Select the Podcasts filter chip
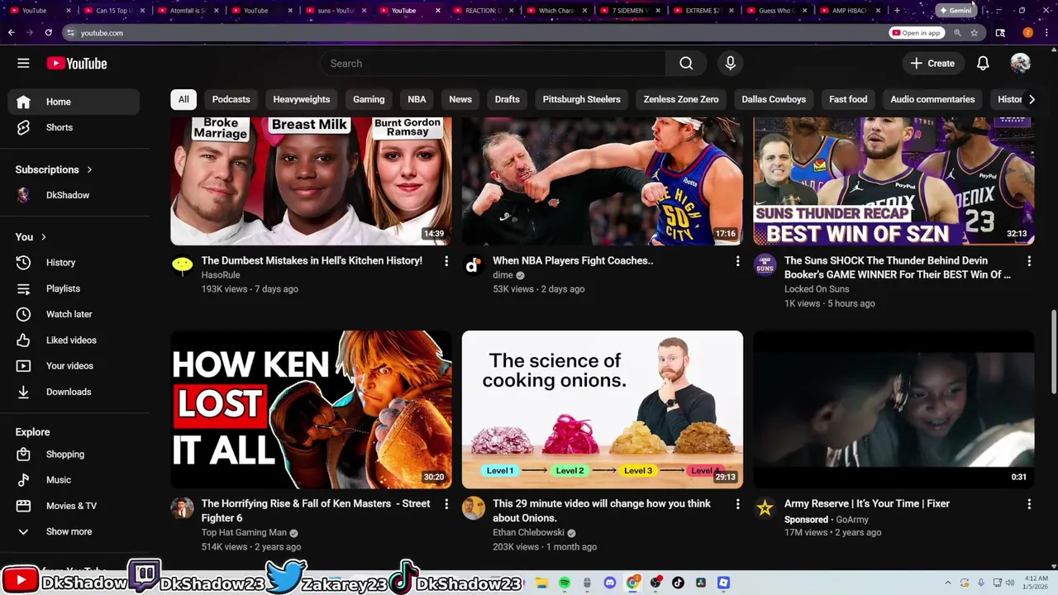The width and height of the screenshot is (1058, 595). point(231,99)
